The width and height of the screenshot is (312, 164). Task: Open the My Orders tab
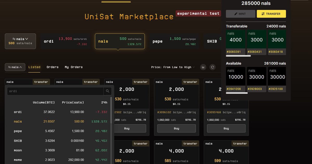pos(74,67)
